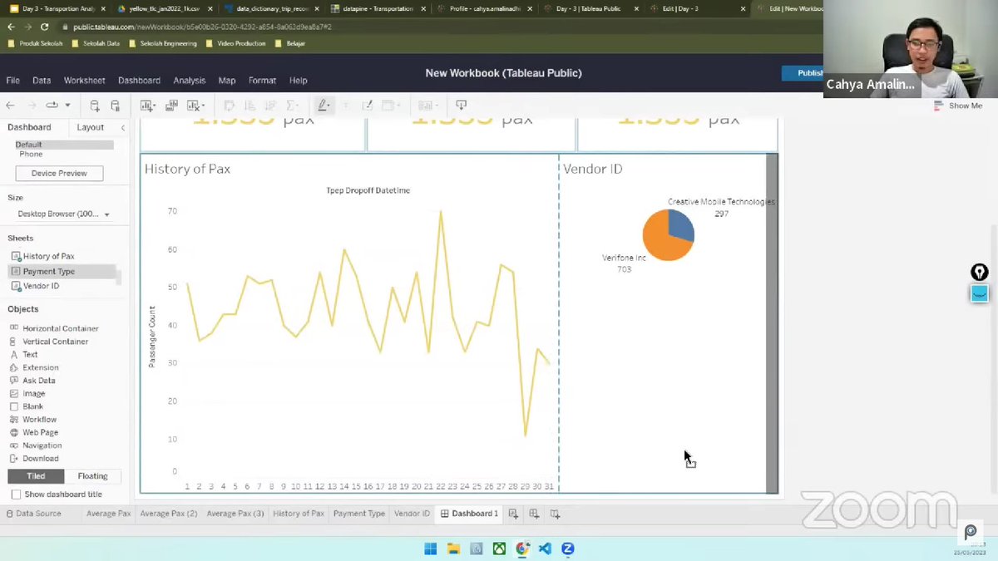Switch to the Layout pane tab
Viewport: 998px width, 561px height.
pos(90,127)
